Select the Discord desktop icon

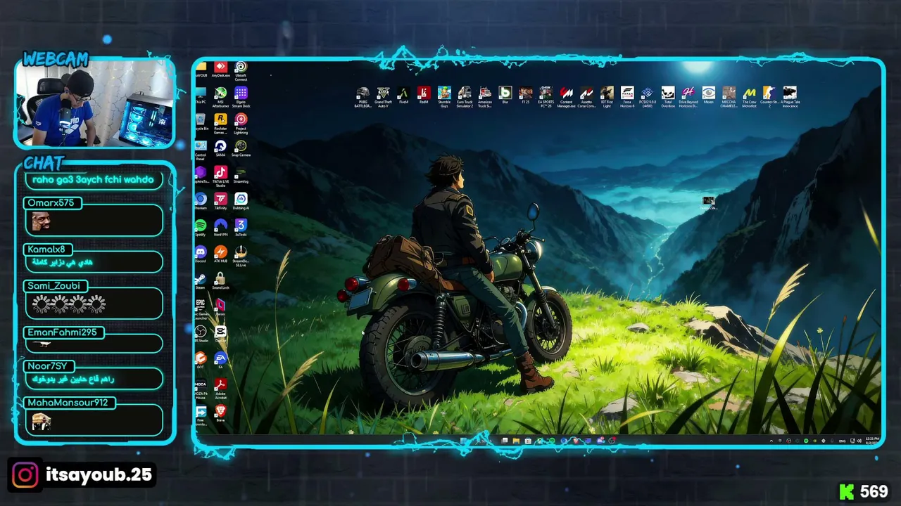[x=201, y=254]
